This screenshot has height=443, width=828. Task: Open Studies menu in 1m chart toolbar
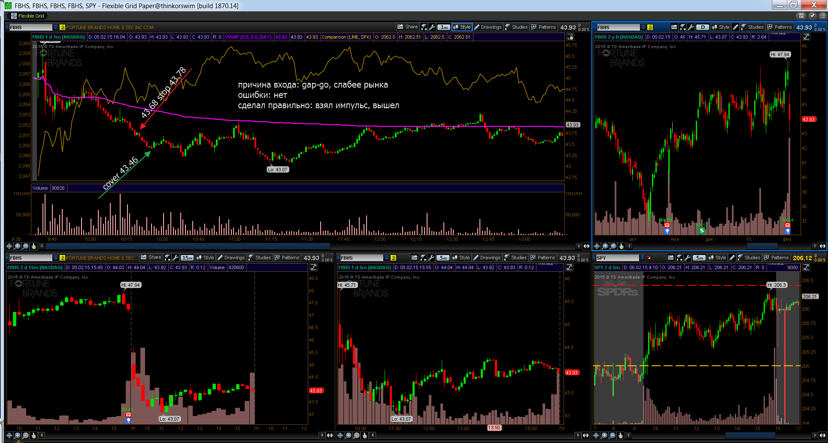pyautogui.click(x=516, y=27)
